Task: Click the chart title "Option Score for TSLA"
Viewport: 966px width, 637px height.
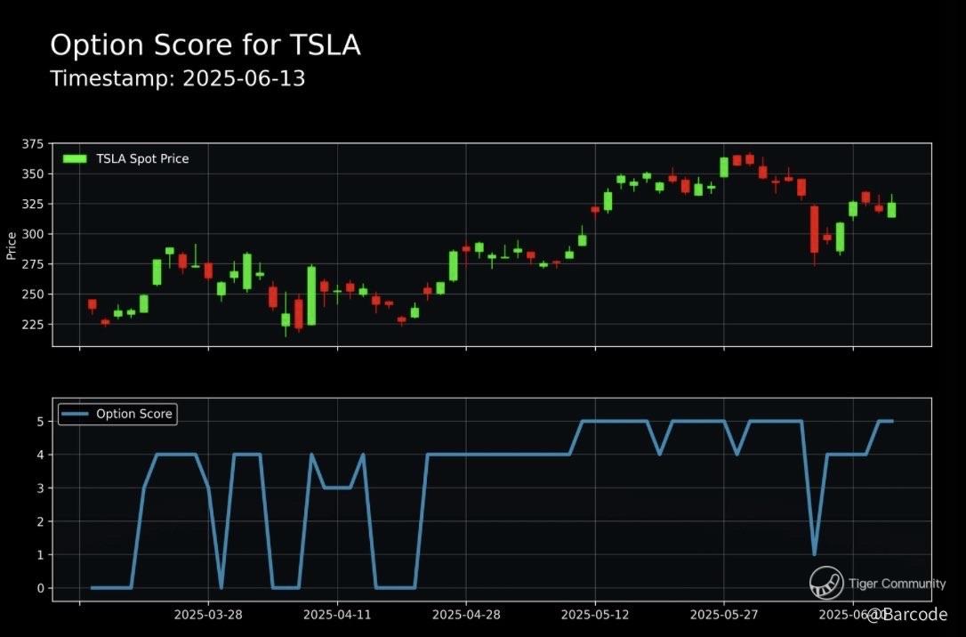Action: (205, 45)
